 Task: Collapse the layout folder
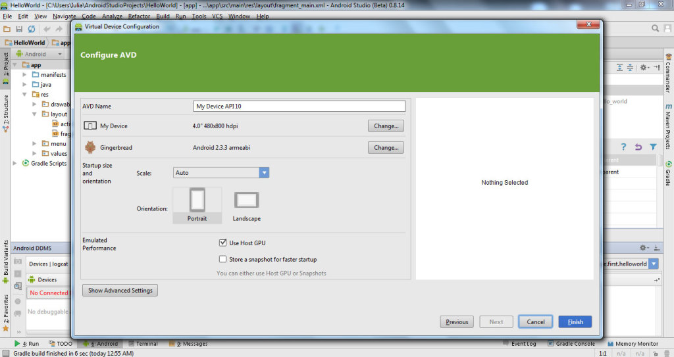[34, 114]
